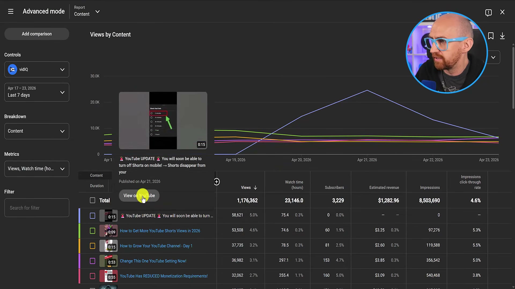Sort by Subscribers column header
The width and height of the screenshot is (515, 289).
pos(334,188)
